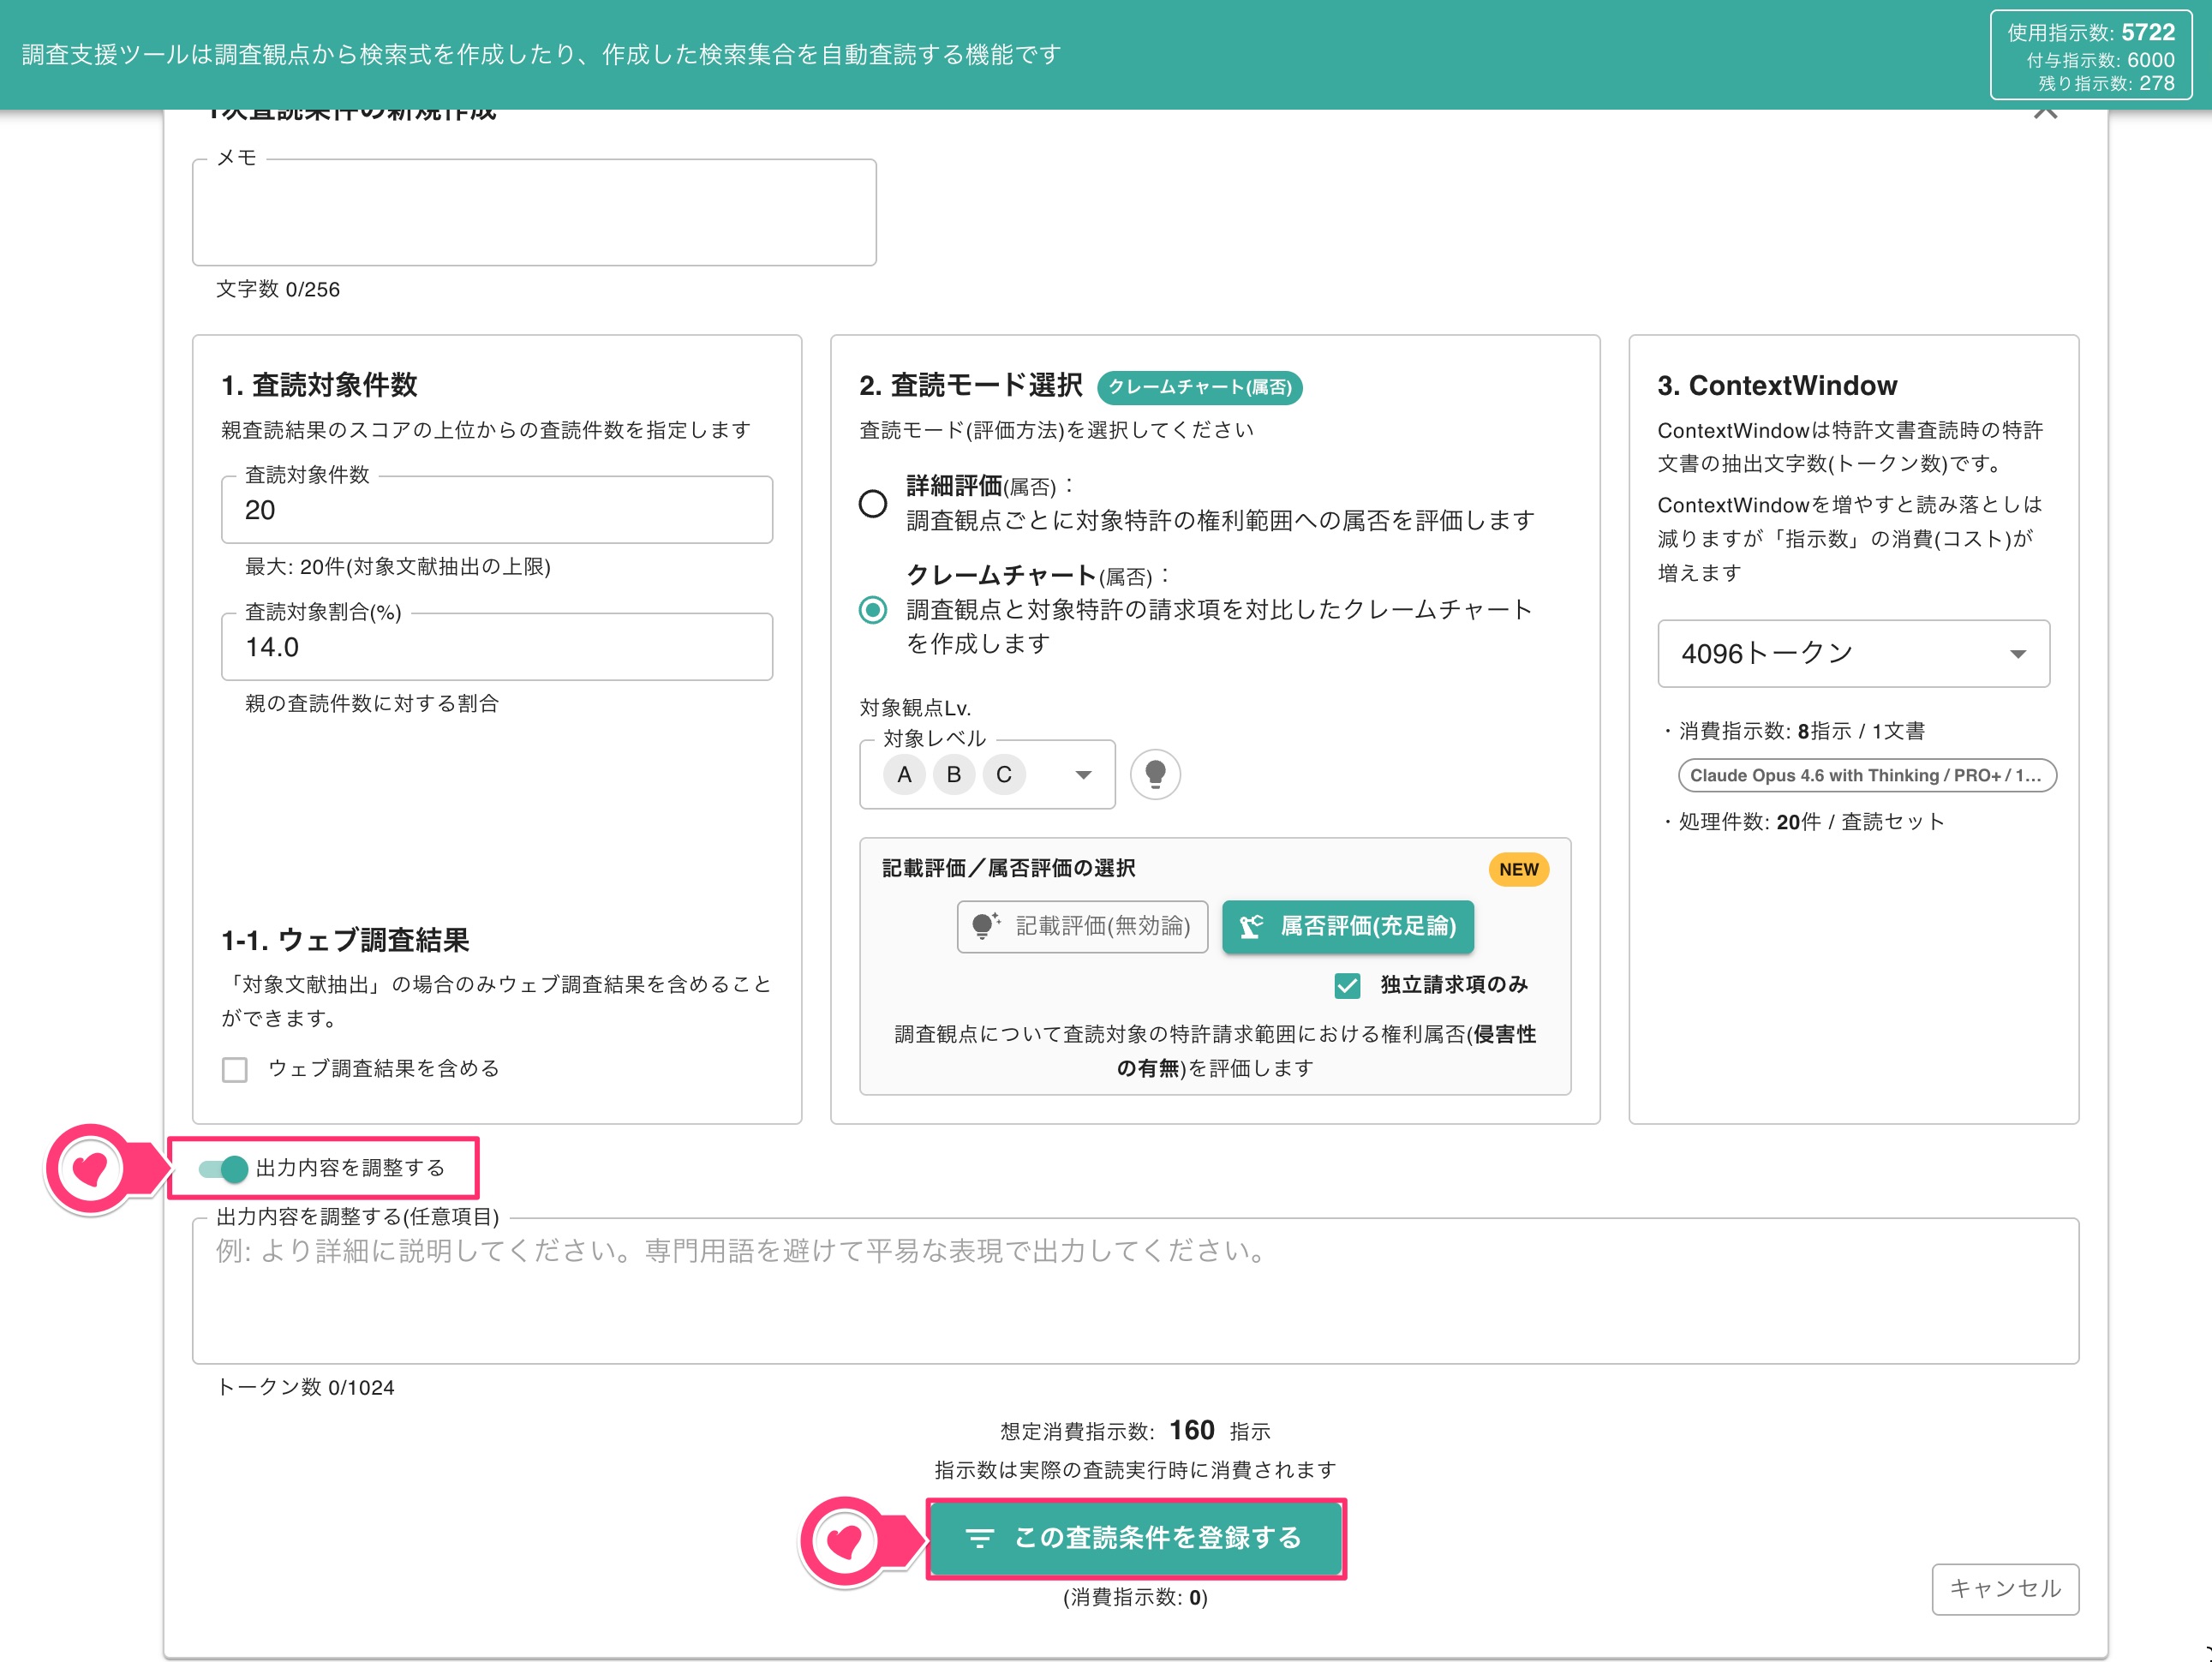This screenshot has width=2212, height=1662.
Task: Click the 最大: 20件(対象文献抽出の上限) hint text
Action: pyautogui.click(x=398, y=567)
